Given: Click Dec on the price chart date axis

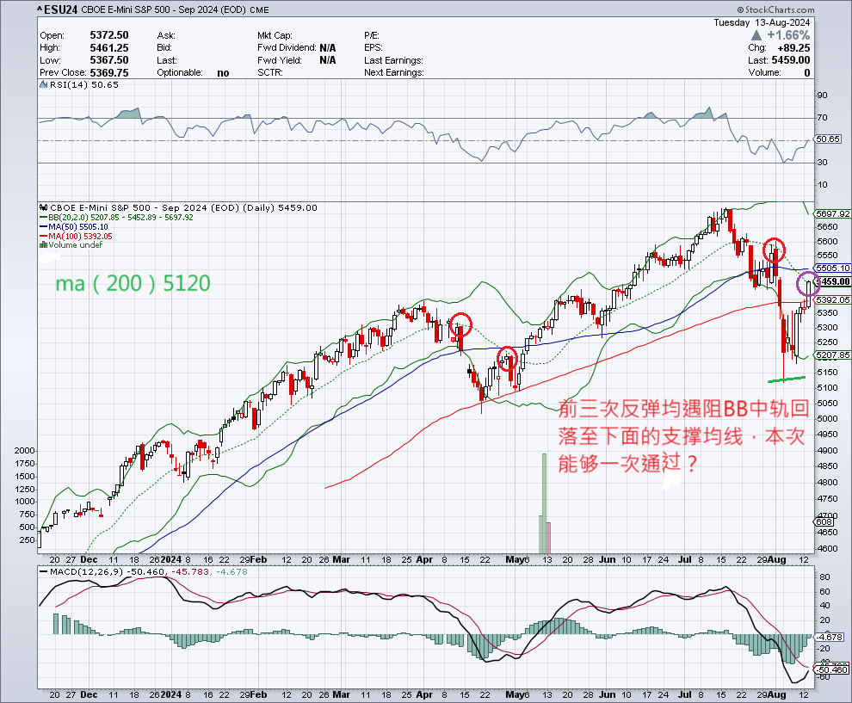Looking at the screenshot, I should 89,559.
